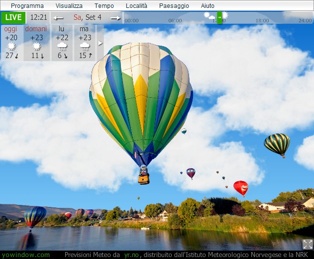This screenshot has width=314, height=259.
Task: Click the +20 temperature for oggi
Action: (x=11, y=38)
